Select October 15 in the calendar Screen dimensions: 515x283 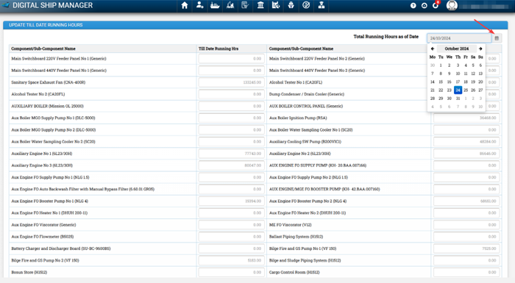441,82
